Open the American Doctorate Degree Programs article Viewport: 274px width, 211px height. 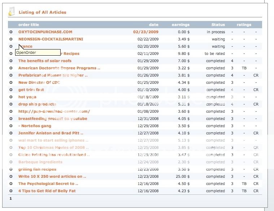pyautogui.click(x=59, y=68)
